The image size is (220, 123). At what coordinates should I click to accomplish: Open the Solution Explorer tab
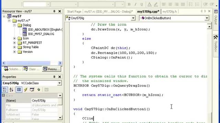coord(12,69)
